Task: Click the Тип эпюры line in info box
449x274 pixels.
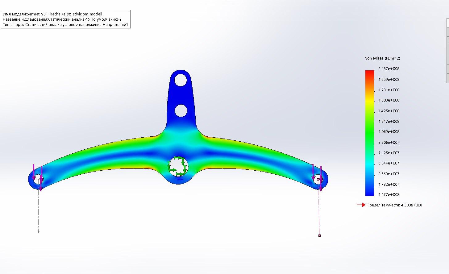Action: (65, 25)
